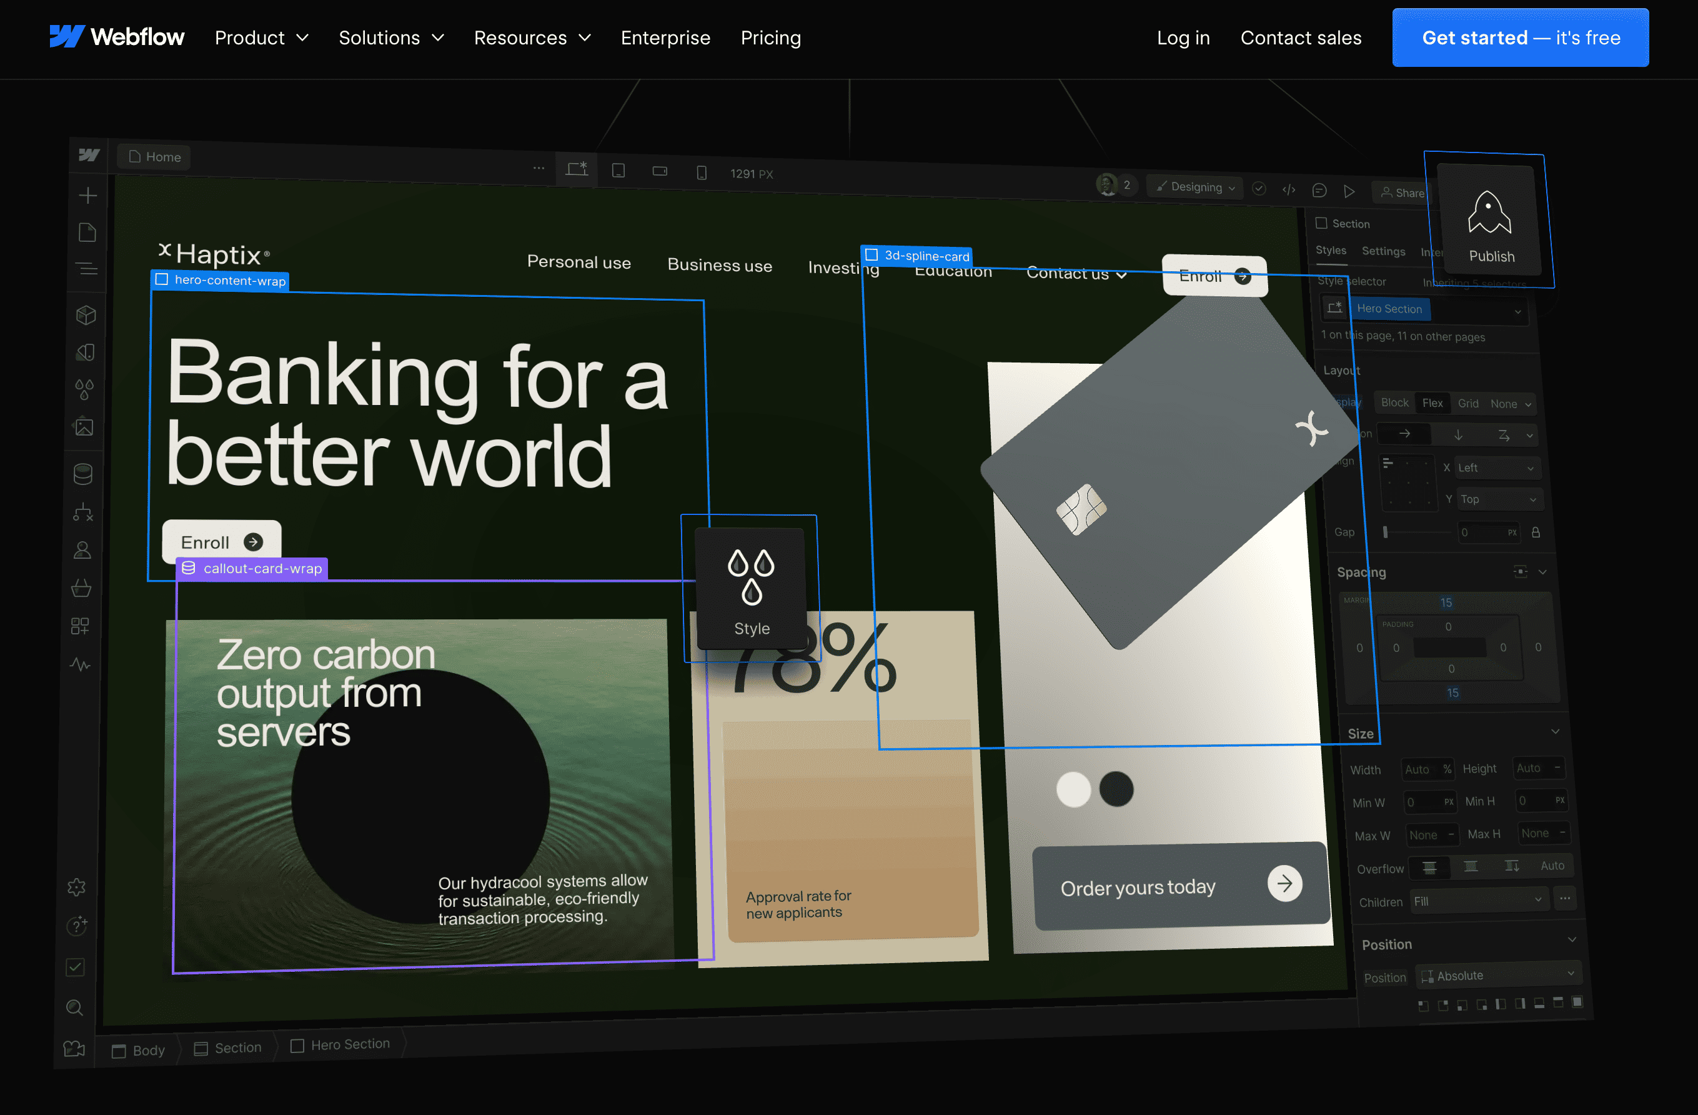Toggle the gap lock icon
The image size is (1698, 1115).
[x=1536, y=532]
